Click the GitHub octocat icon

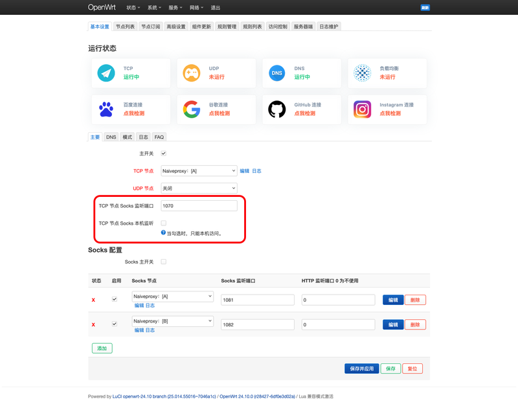click(277, 109)
